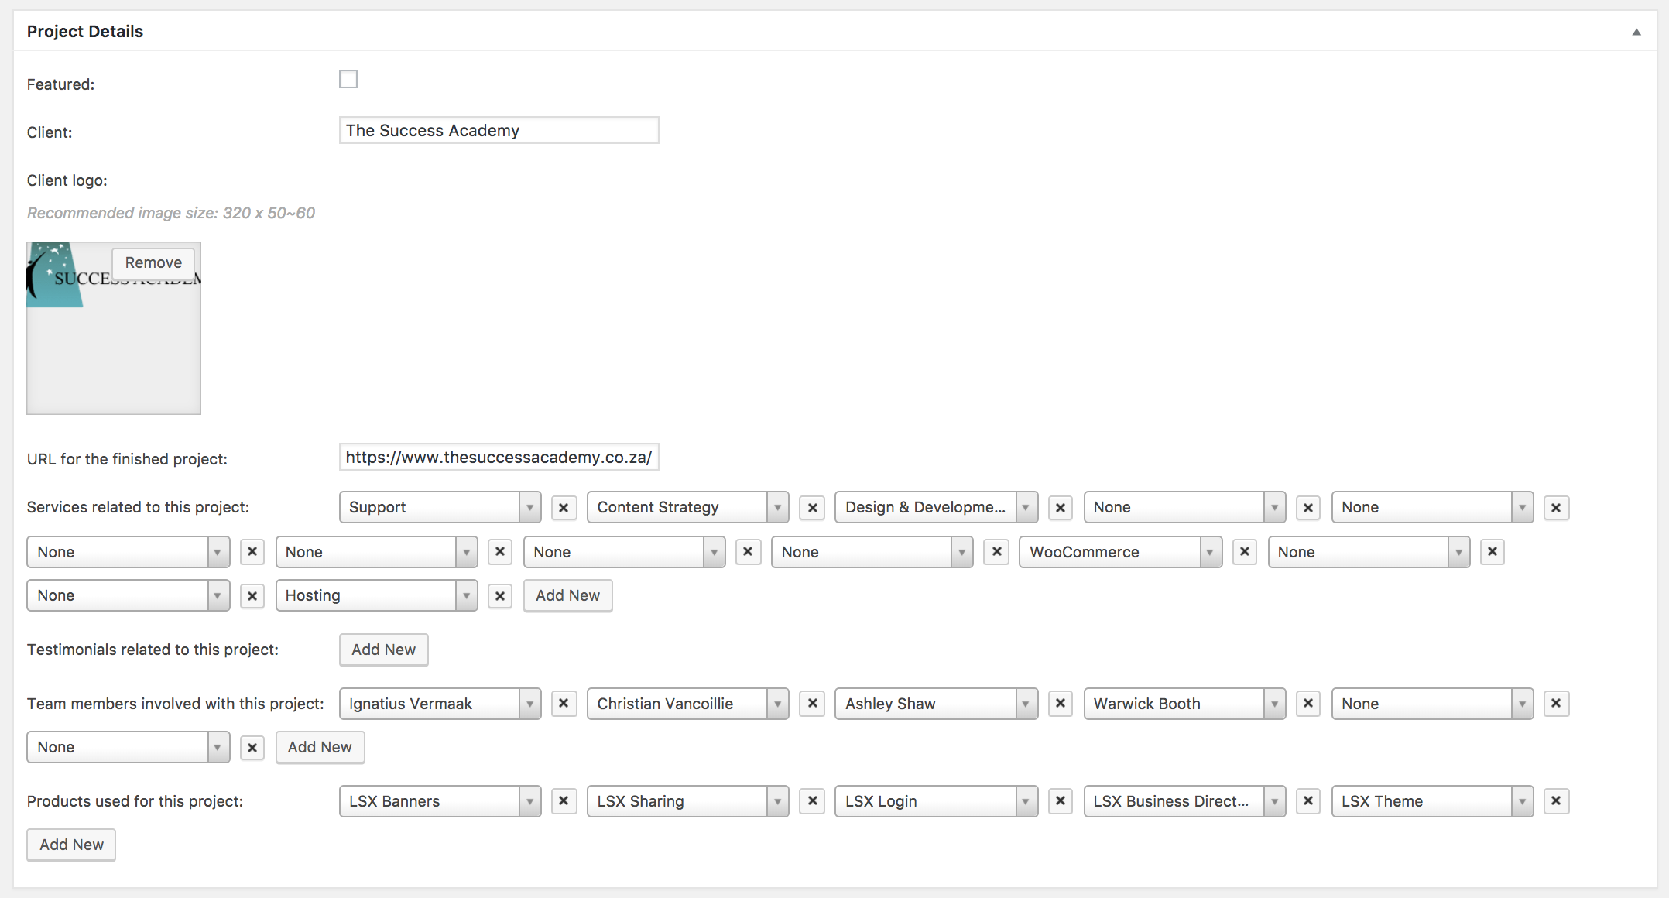Click the "Project Details" heading

click(x=85, y=32)
